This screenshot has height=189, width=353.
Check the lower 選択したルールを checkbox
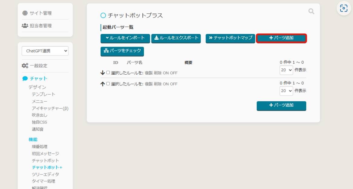[108, 84]
